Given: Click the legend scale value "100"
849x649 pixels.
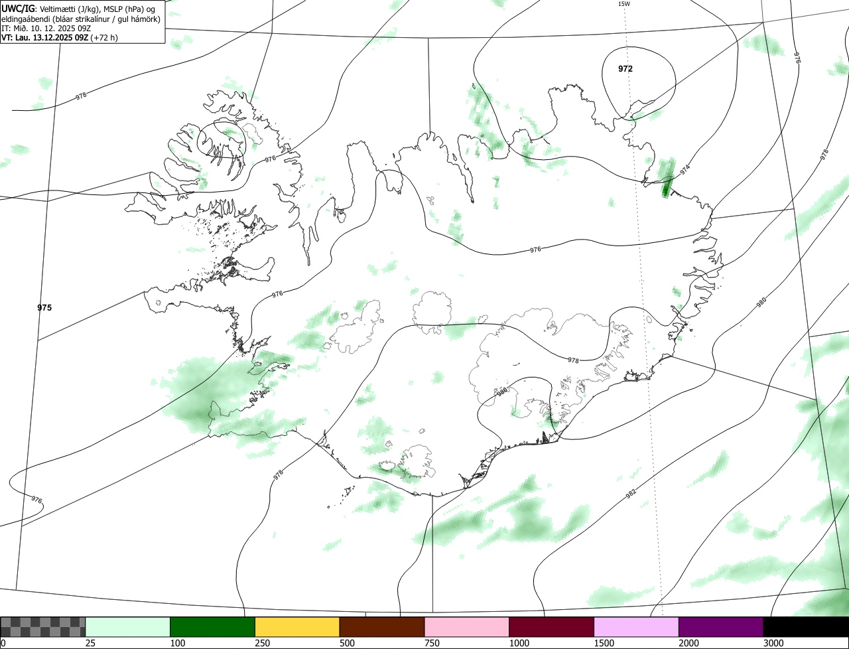Looking at the screenshot, I should (177, 643).
